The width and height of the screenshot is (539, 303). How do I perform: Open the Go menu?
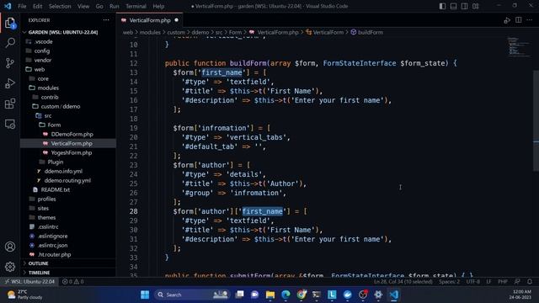99,6
